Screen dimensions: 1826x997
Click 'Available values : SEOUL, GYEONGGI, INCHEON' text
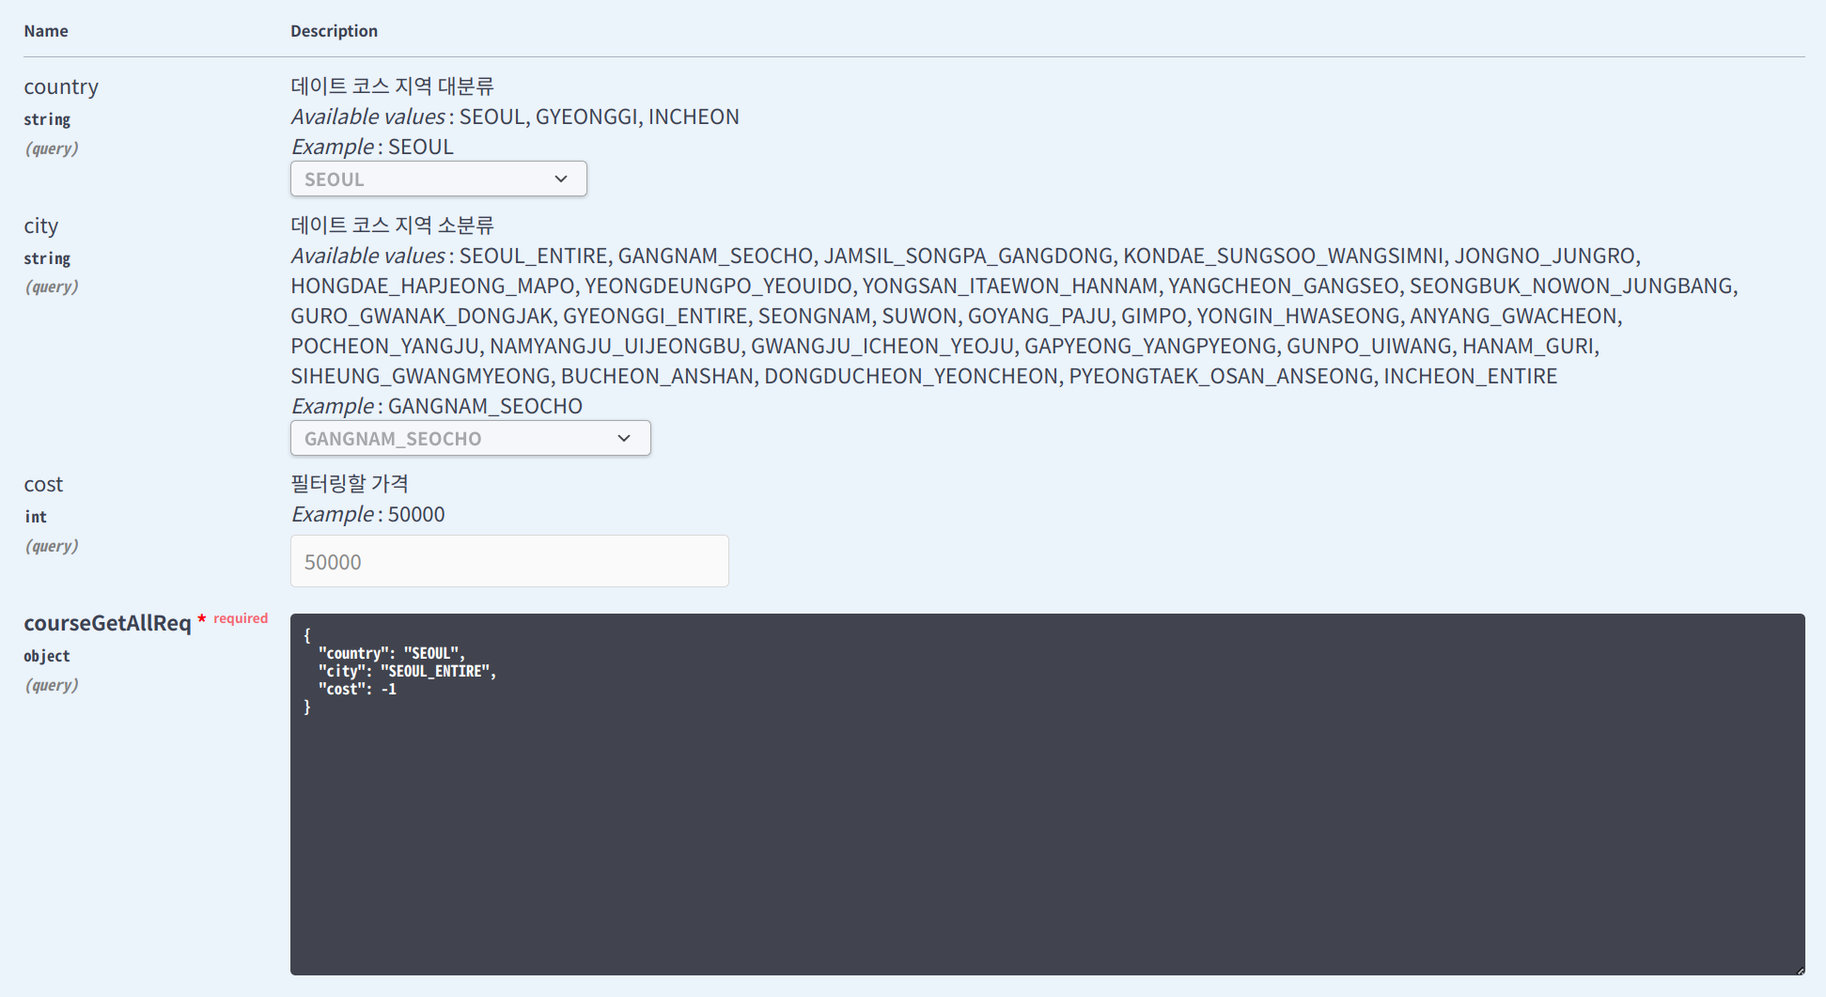(515, 117)
